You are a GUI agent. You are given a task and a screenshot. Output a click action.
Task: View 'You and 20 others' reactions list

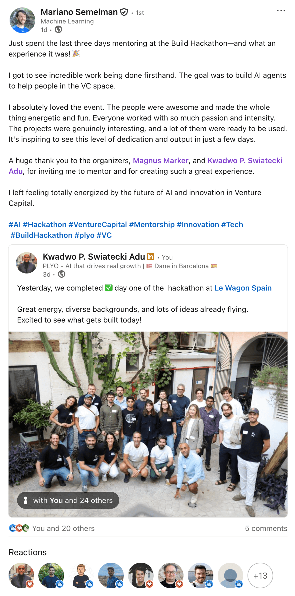pyautogui.click(x=63, y=528)
